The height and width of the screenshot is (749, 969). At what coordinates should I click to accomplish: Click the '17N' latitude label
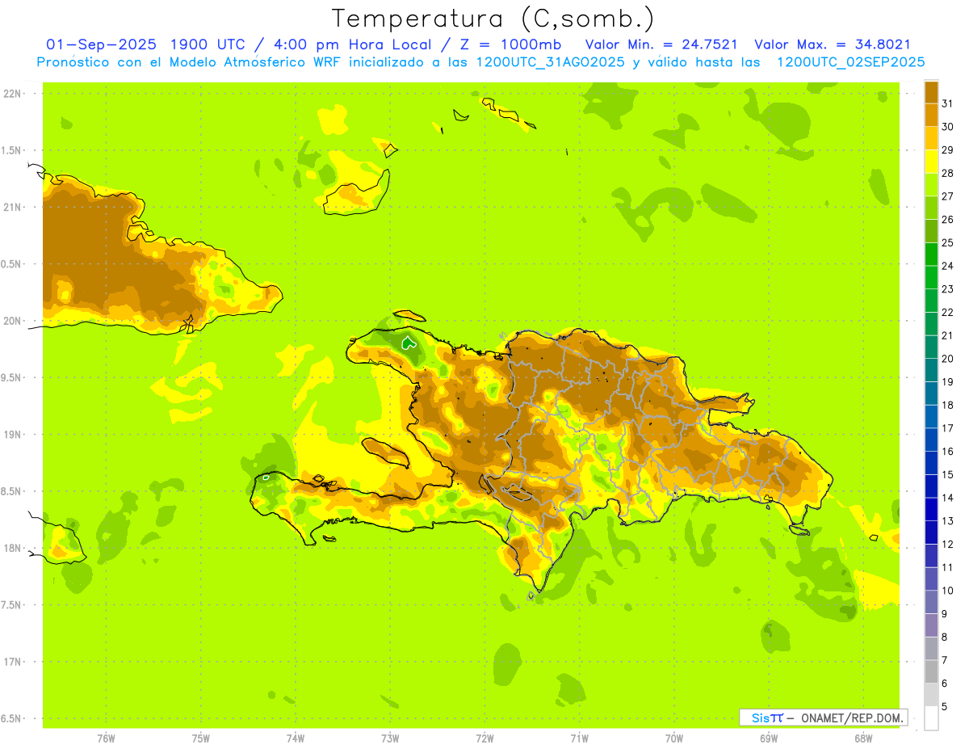coord(14,662)
